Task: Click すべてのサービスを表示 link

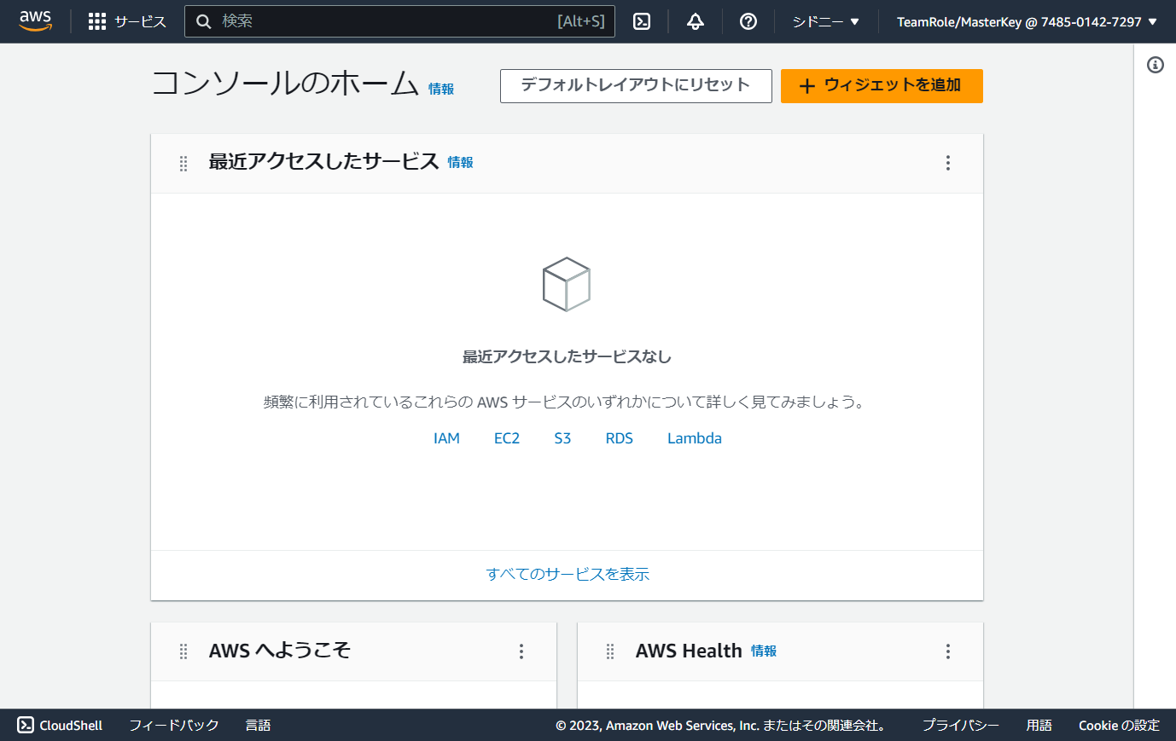Action: (x=566, y=574)
